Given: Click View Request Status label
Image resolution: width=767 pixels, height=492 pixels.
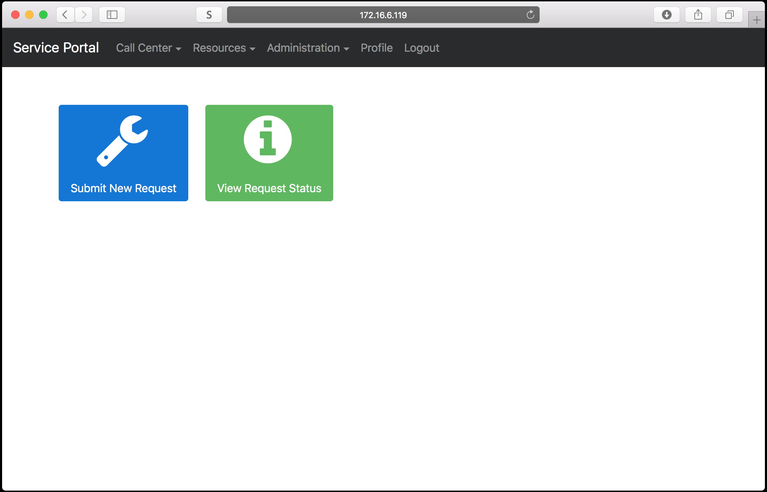Looking at the screenshot, I should (x=269, y=188).
